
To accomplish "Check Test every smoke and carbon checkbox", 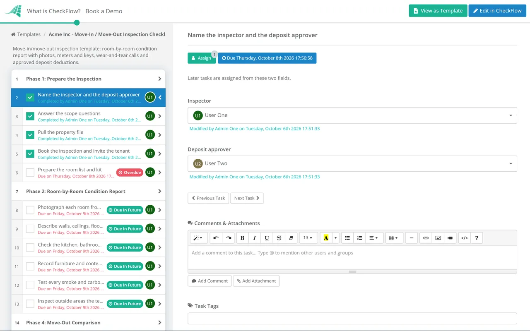I will click(30, 285).
